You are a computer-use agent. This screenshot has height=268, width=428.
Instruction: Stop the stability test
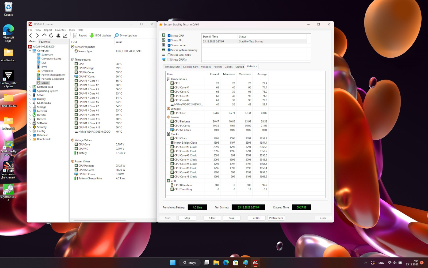187,218
